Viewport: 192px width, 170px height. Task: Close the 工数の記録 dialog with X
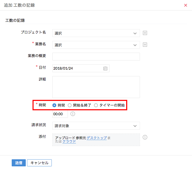(185, 5)
